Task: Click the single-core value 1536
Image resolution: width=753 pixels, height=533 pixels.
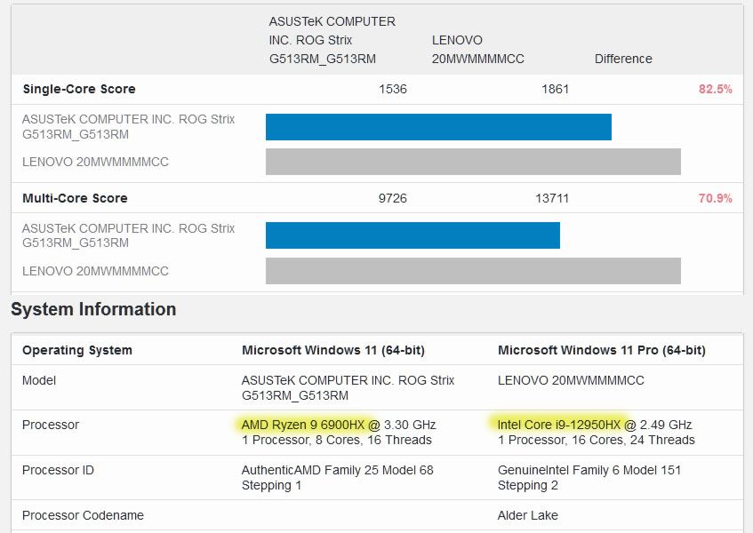Action: (x=392, y=89)
